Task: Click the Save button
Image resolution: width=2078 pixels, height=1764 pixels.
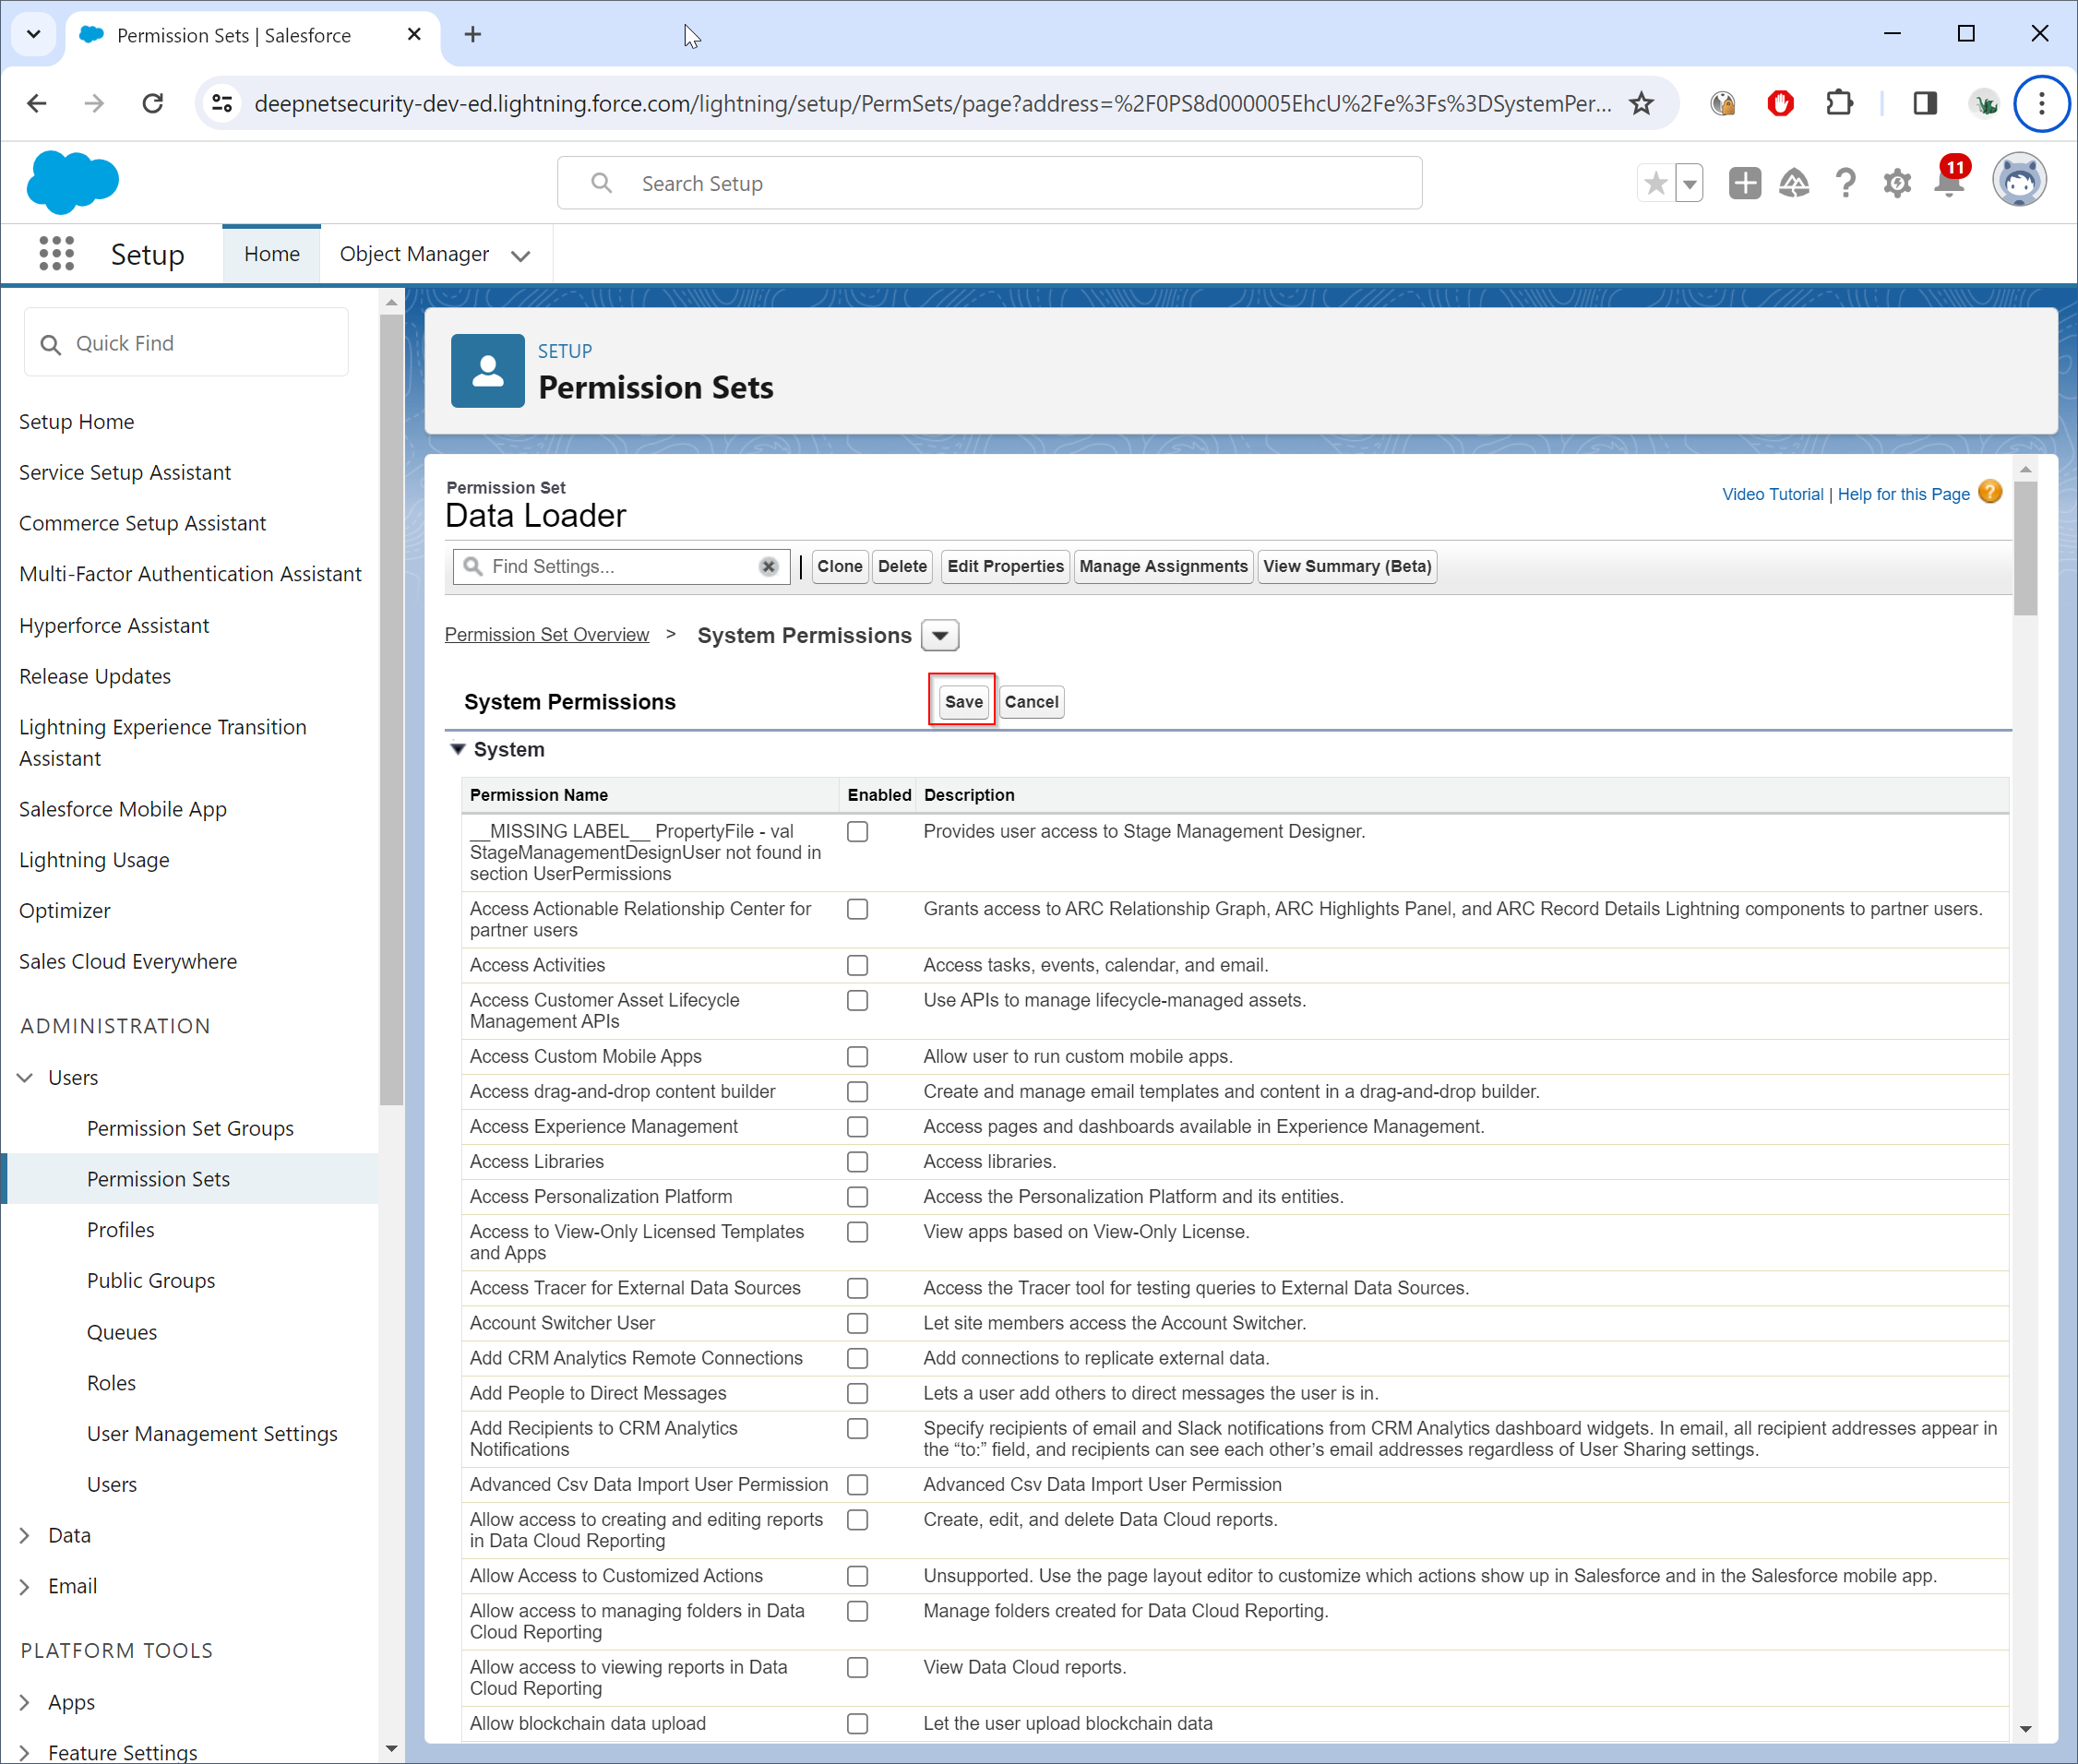Action: click(x=963, y=702)
